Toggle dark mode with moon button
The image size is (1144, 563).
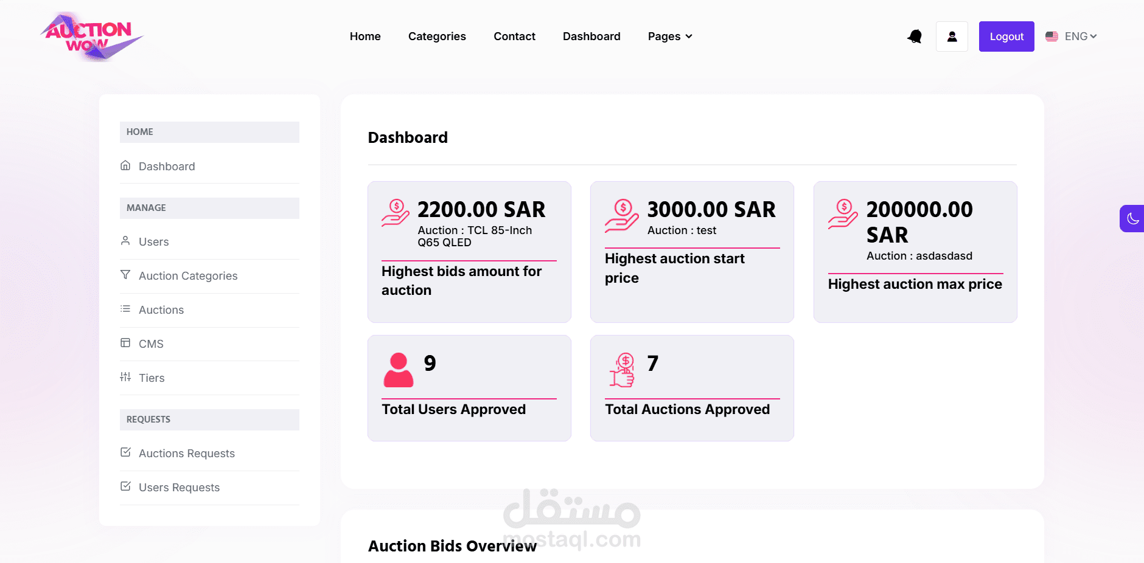(x=1132, y=218)
